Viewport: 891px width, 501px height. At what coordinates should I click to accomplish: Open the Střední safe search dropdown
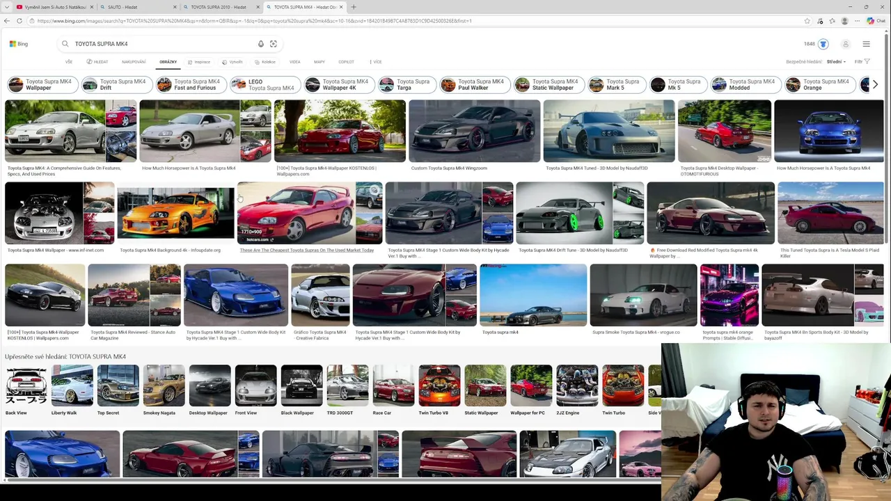[x=836, y=61]
